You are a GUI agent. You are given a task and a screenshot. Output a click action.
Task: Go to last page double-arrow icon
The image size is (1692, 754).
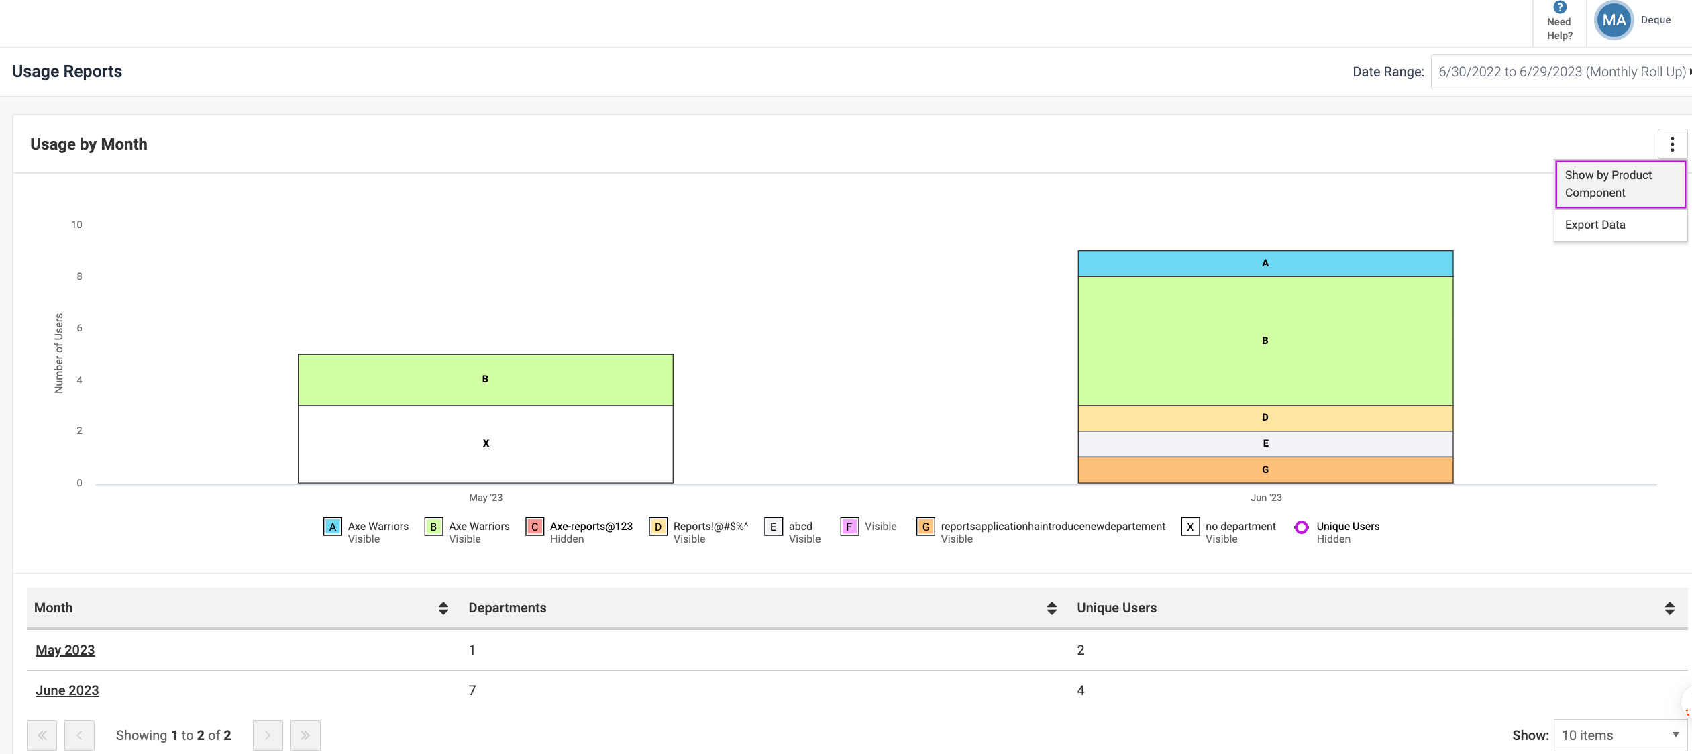click(305, 735)
